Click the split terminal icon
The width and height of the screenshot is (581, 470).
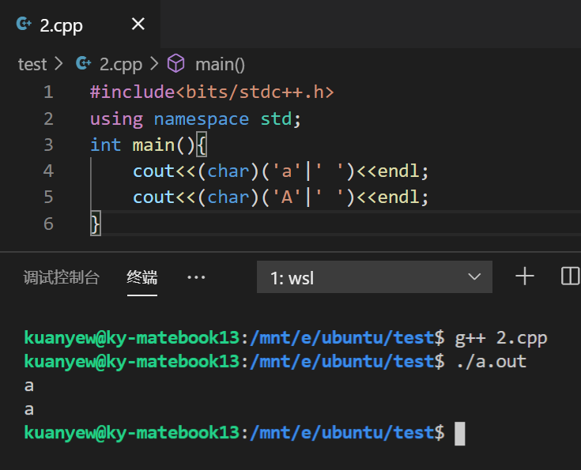pos(571,276)
